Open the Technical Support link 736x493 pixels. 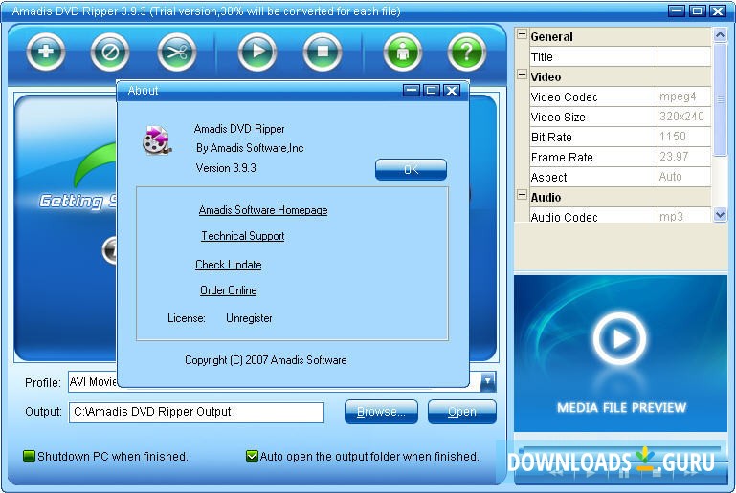243,236
